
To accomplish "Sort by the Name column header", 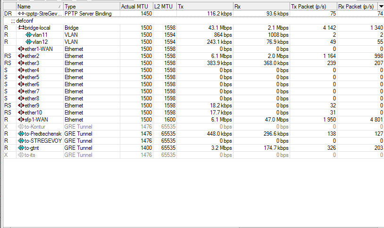I will point(40,7).
